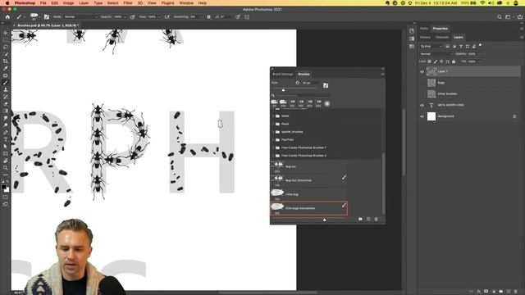Toggle pressure for size icon in options bar
Screen dimensions: 525x295
[238, 16]
